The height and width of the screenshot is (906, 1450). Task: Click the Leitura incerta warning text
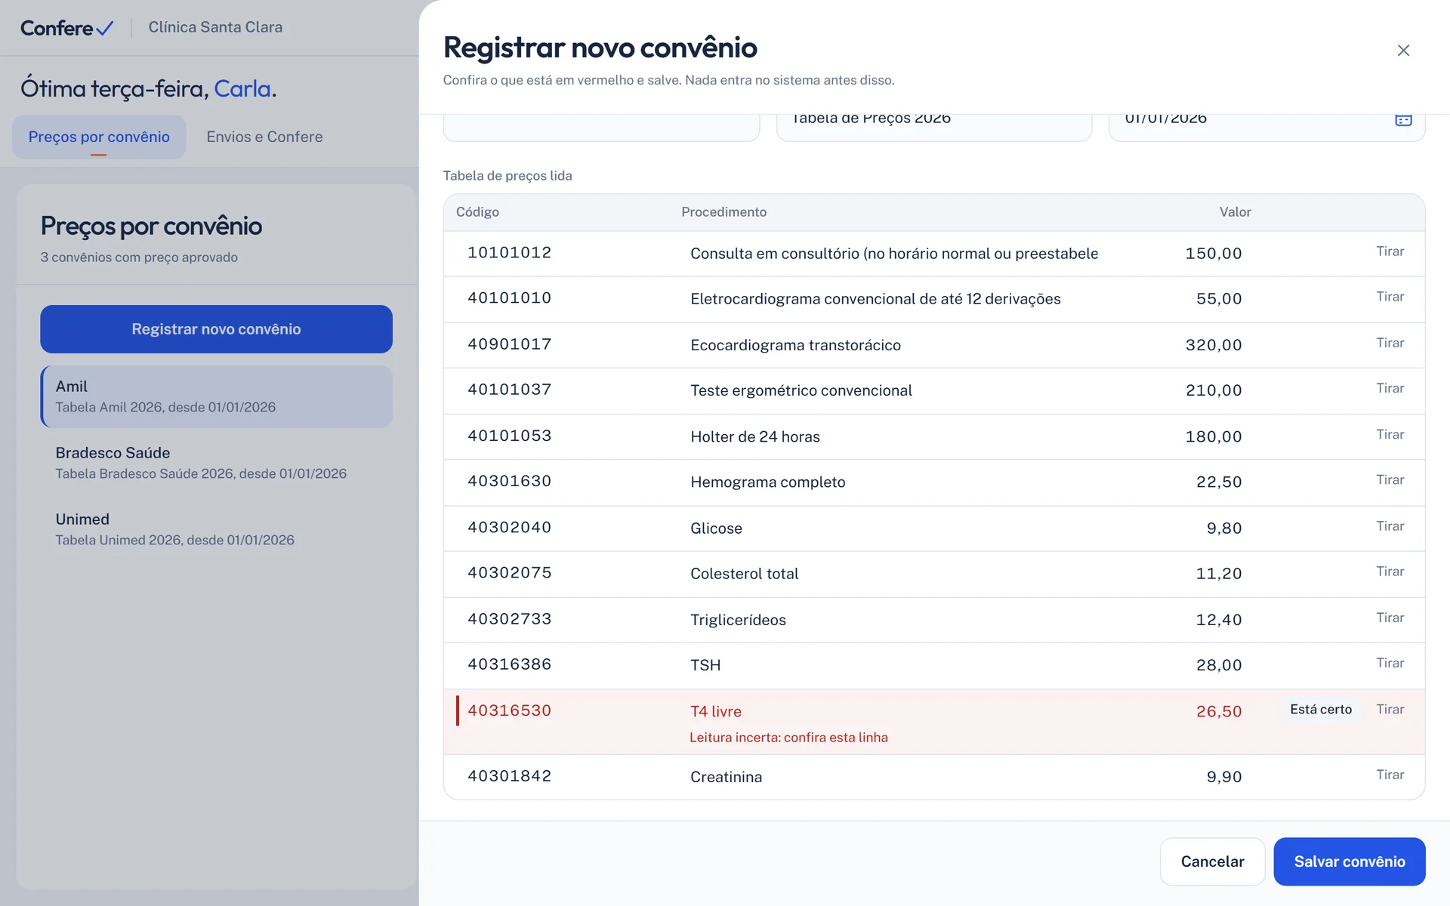coord(788,738)
